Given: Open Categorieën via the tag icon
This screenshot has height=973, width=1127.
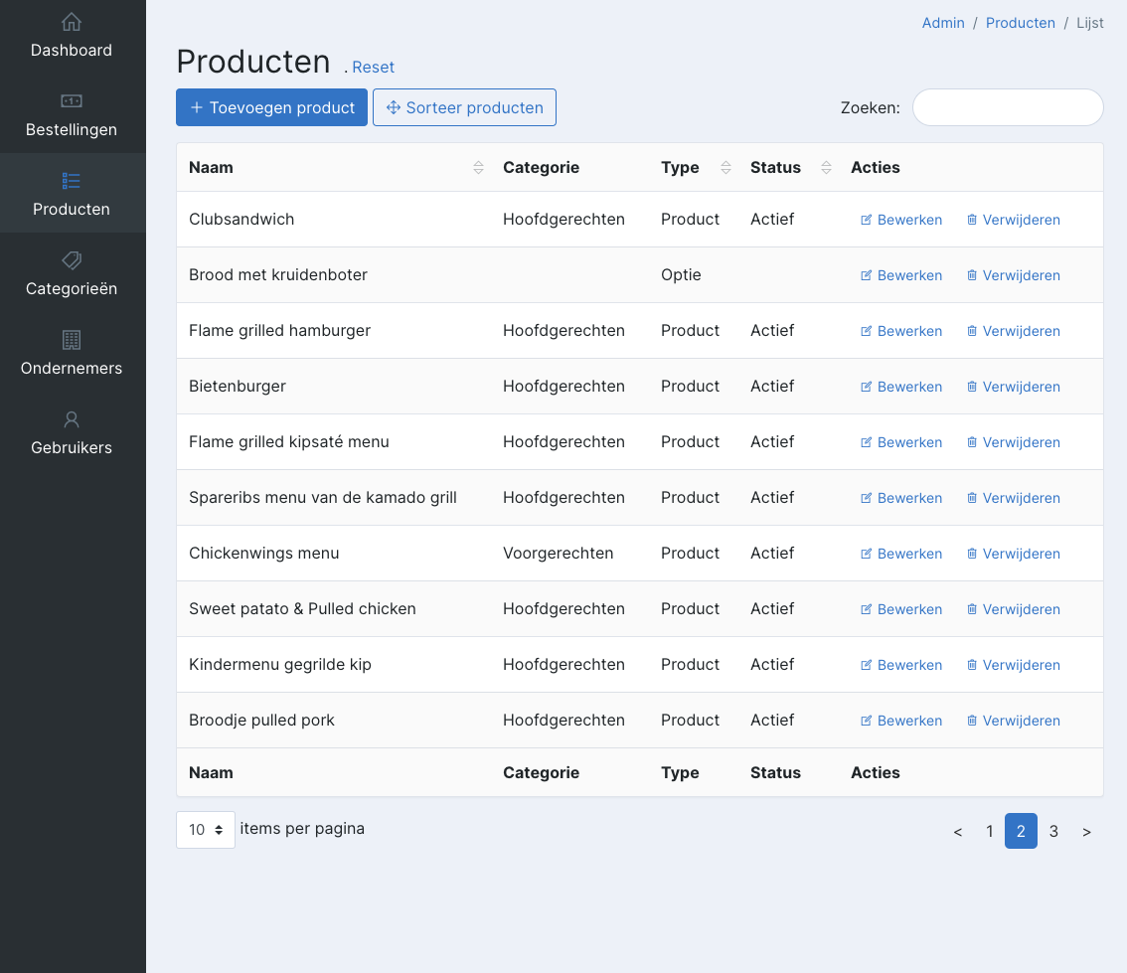Looking at the screenshot, I should 72,260.
